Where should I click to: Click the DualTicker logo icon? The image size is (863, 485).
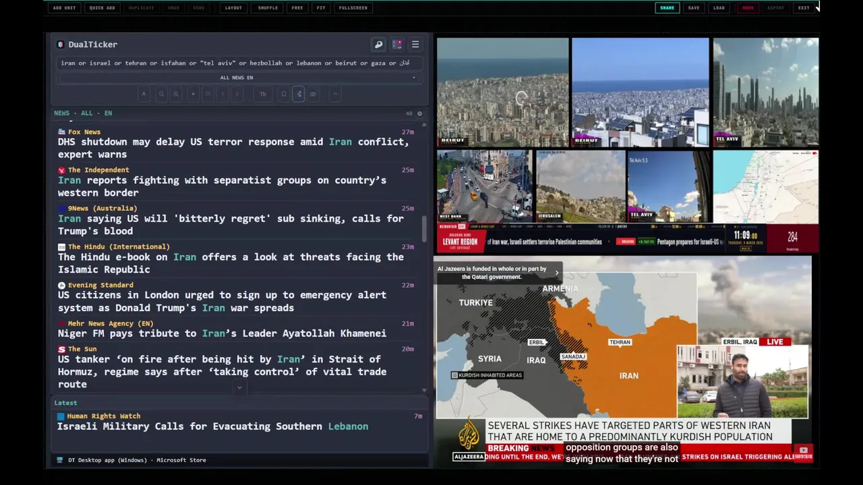point(61,44)
